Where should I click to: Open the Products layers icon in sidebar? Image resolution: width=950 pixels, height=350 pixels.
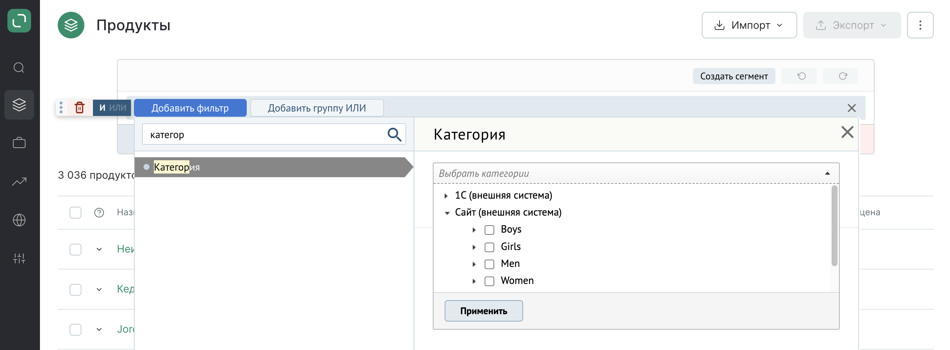click(19, 105)
